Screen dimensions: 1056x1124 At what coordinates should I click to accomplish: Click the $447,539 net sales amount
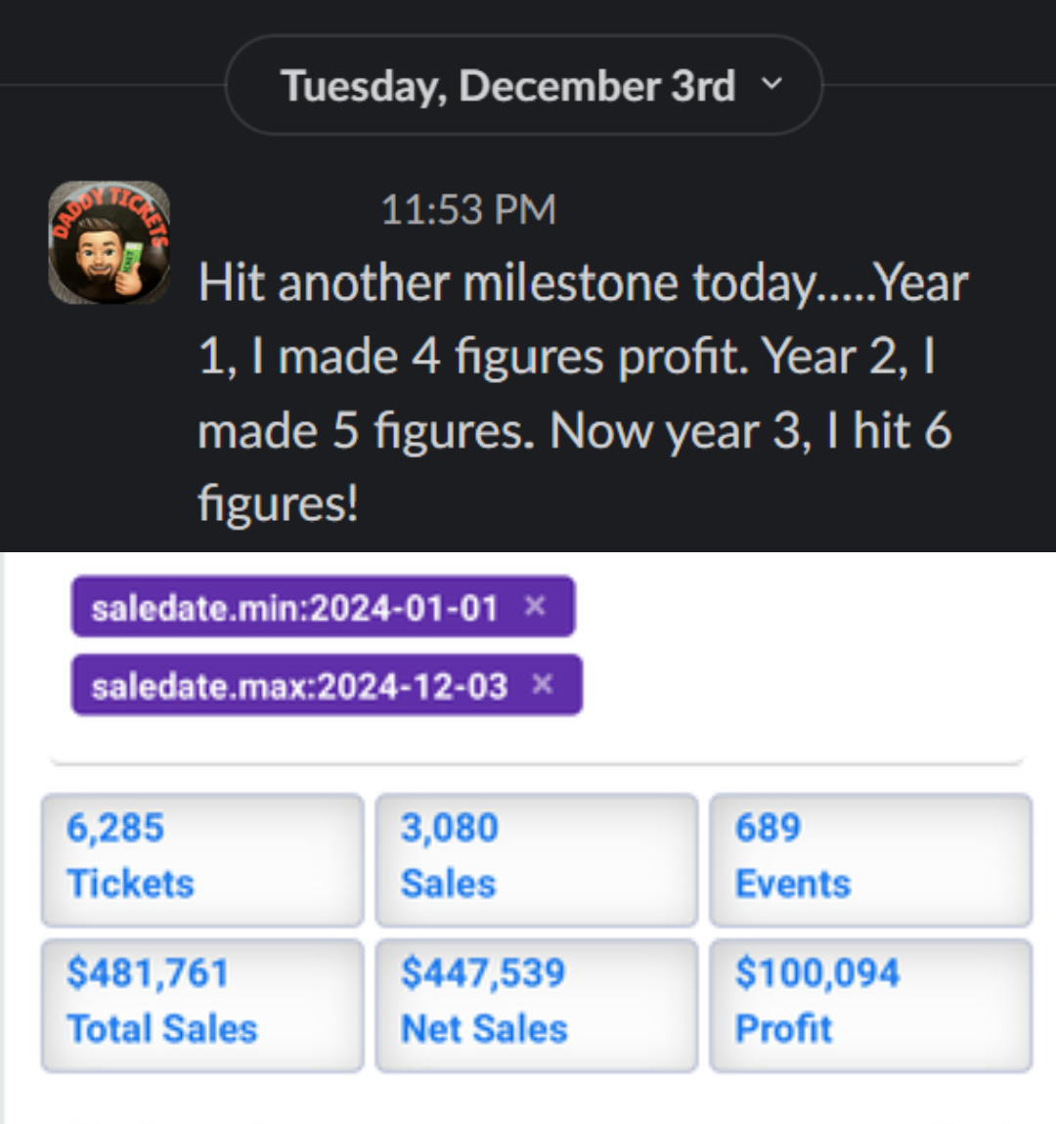click(x=483, y=973)
